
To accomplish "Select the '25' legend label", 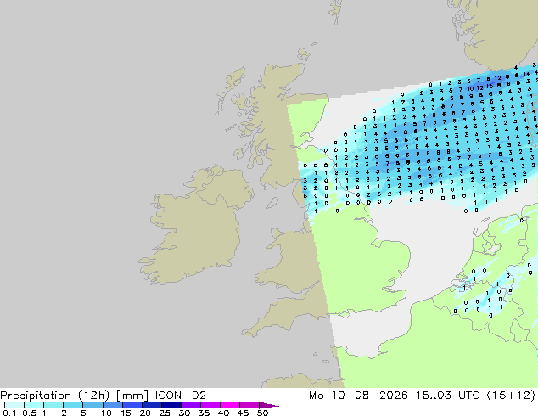I will point(165,413).
